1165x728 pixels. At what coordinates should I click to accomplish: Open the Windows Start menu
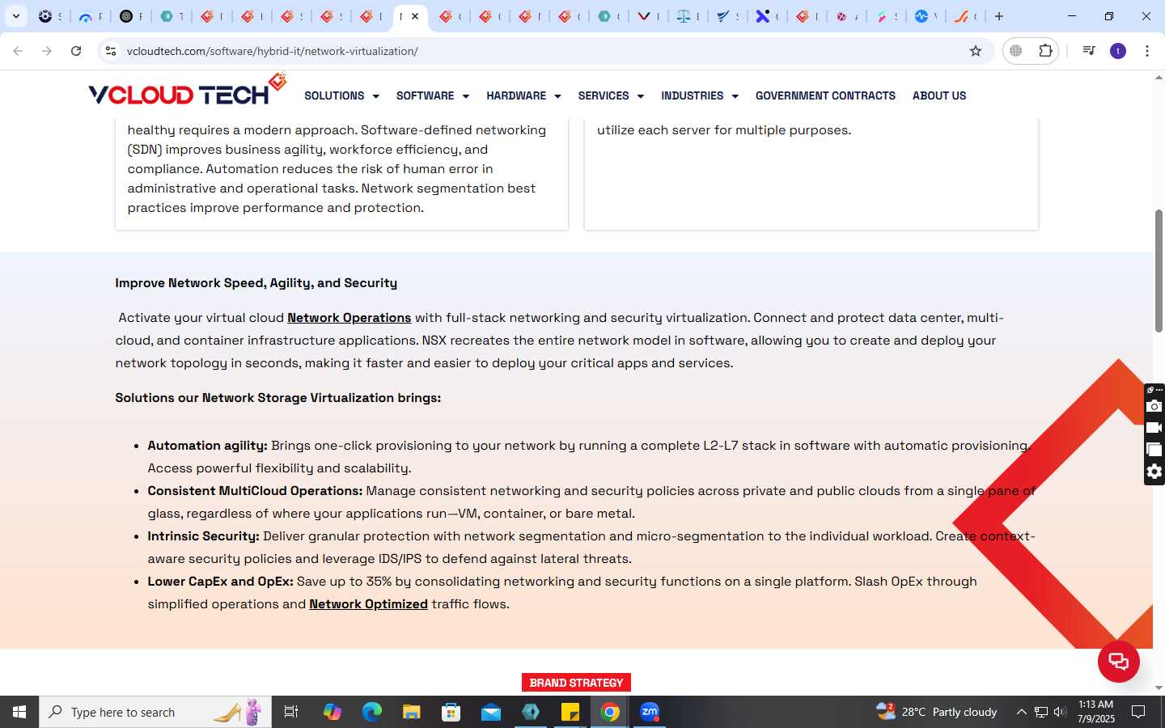[x=19, y=712]
